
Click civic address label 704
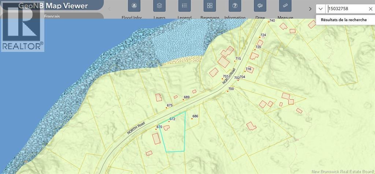click(242, 77)
